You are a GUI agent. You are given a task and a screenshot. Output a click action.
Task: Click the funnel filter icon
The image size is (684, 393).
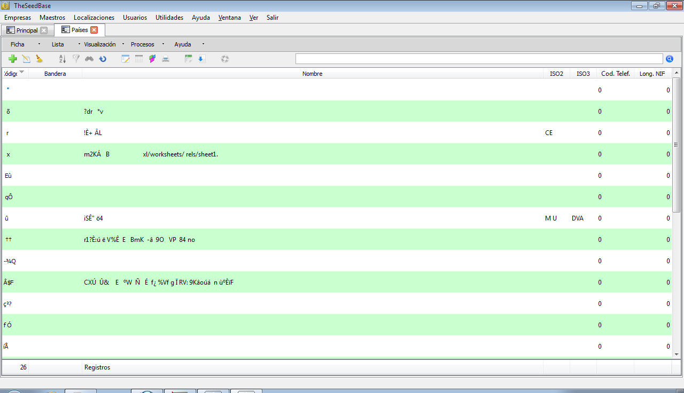point(76,59)
